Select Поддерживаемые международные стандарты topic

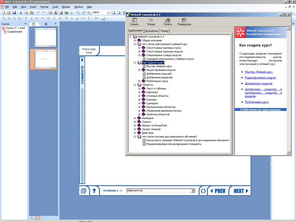point(174,144)
